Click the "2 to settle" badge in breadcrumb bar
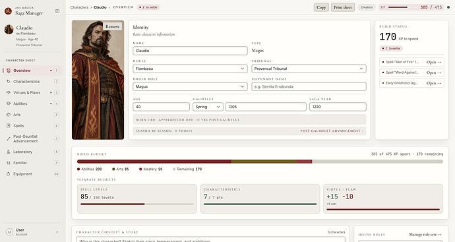 tap(148, 7)
